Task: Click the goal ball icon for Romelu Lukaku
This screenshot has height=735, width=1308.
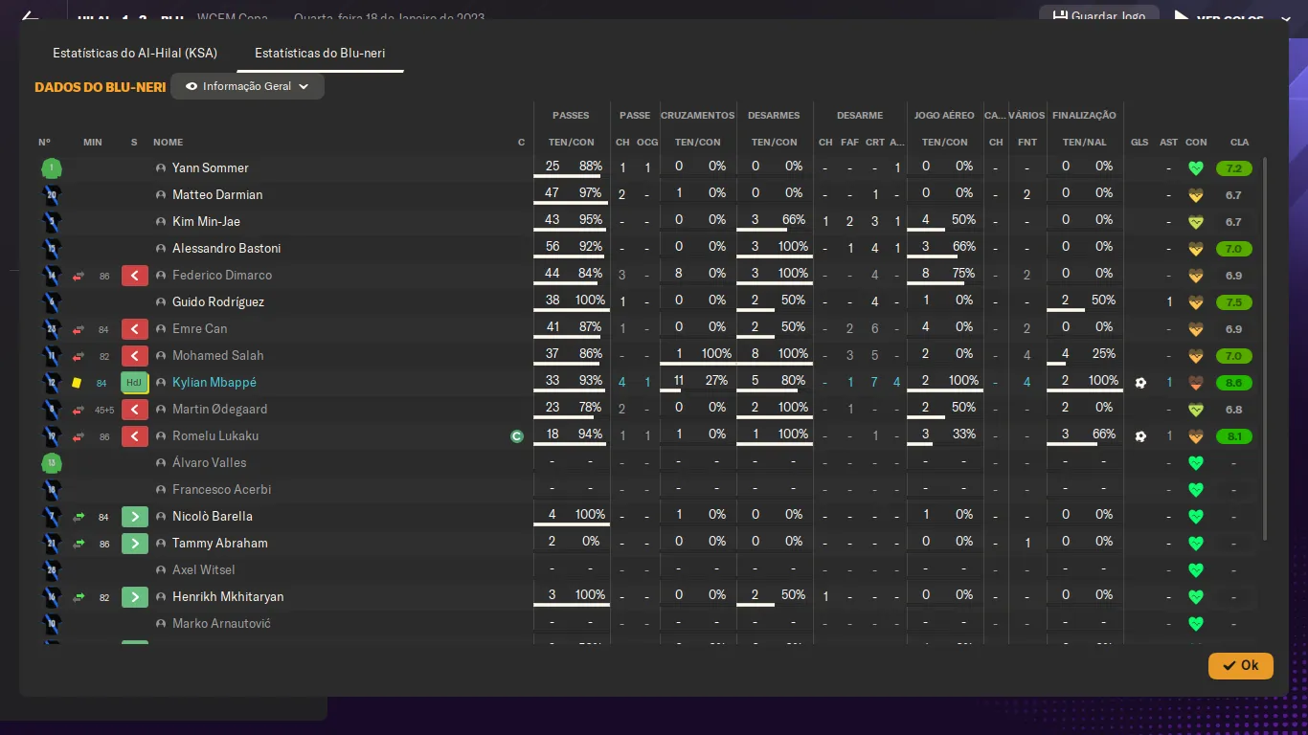Action: click(1139, 436)
